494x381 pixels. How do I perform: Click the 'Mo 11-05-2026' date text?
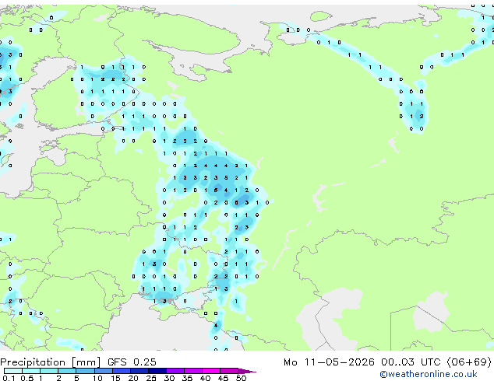(x=329, y=362)
